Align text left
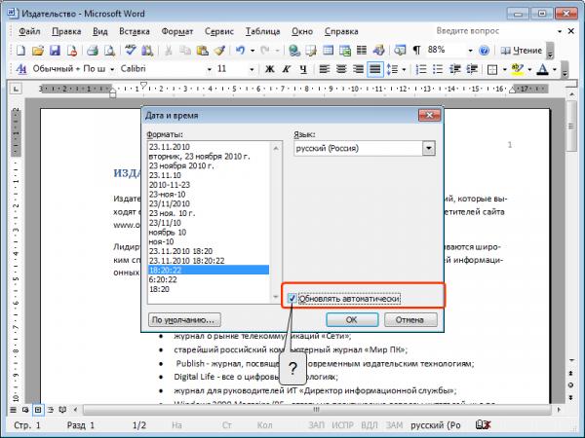This screenshot has height=438, width=585. [x=325, y=69]
